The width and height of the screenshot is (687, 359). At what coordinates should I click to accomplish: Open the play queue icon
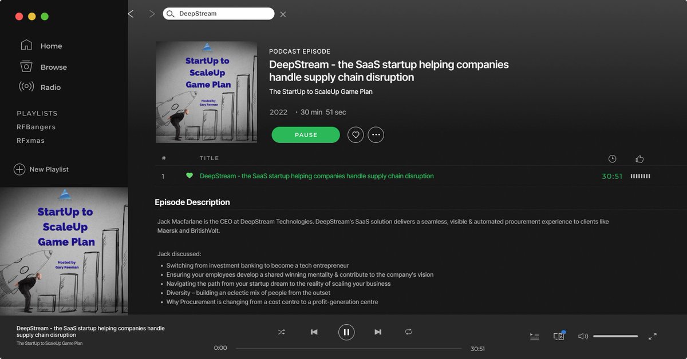tap(535, 336)
